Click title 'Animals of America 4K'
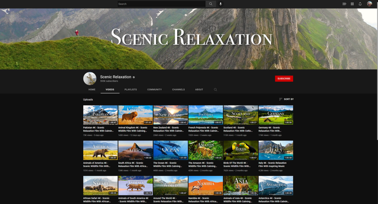The height and width of the screenshot is (204, 378). click(97, 165)
